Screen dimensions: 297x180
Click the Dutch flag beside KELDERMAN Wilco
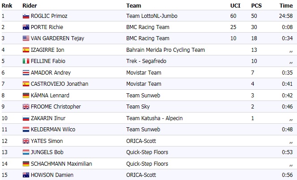click(26, 130)
